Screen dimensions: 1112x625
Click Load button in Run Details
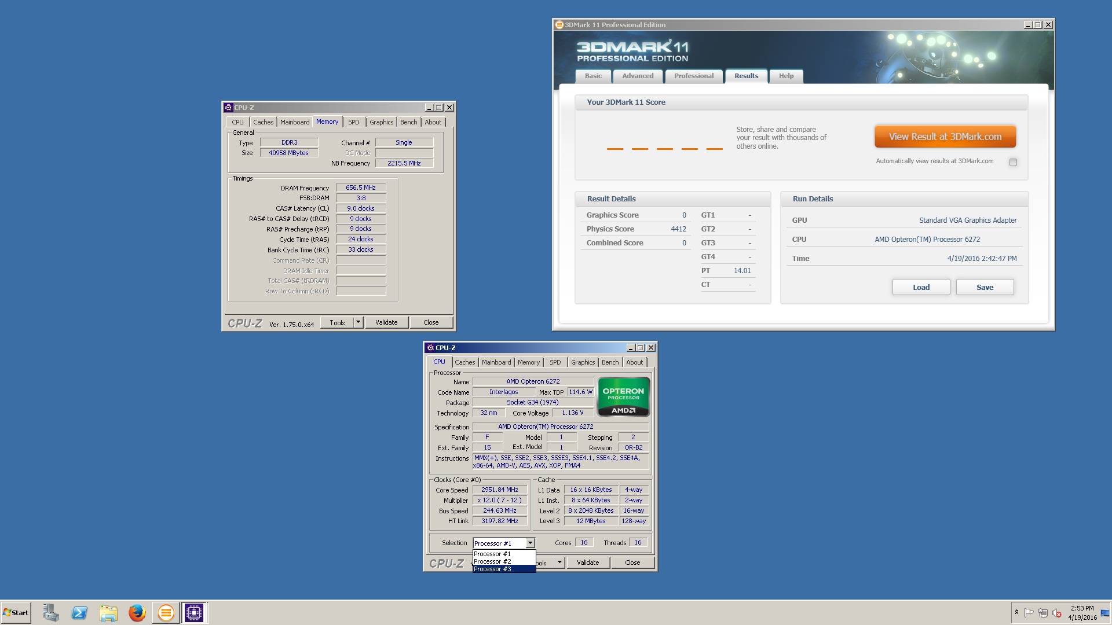[921, 287]
